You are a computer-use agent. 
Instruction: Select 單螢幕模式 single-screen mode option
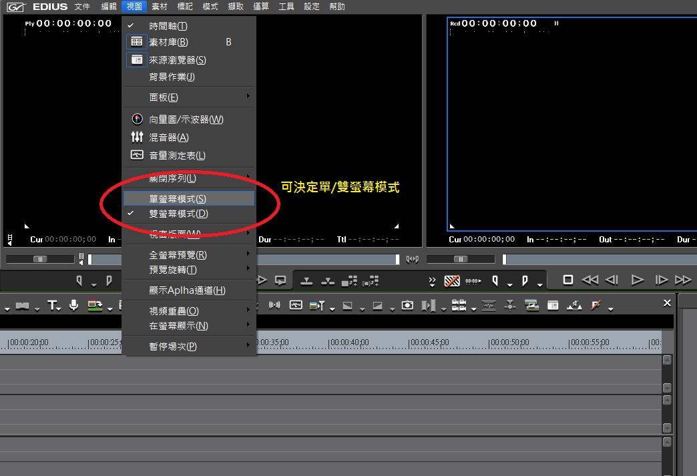click(178, 199)
